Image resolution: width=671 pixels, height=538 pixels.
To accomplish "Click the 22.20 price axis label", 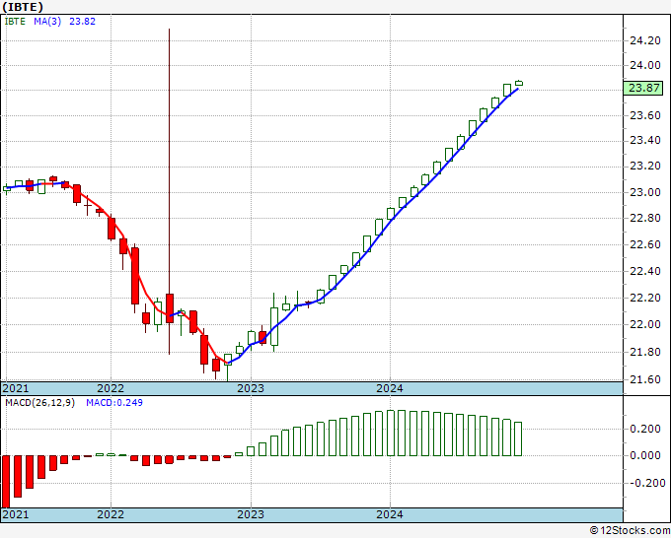I will tap(645, 298).
